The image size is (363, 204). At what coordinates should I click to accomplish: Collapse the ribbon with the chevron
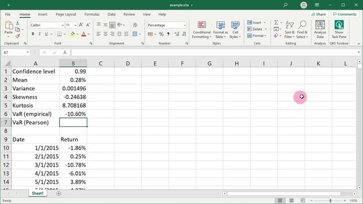(358, 44)
